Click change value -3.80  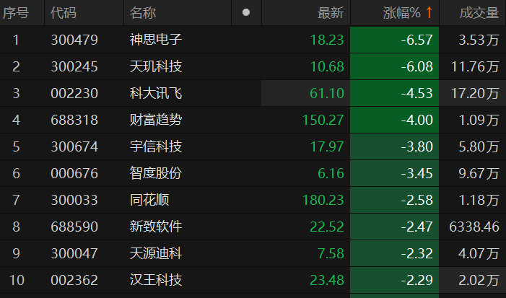tap(416, 146)
